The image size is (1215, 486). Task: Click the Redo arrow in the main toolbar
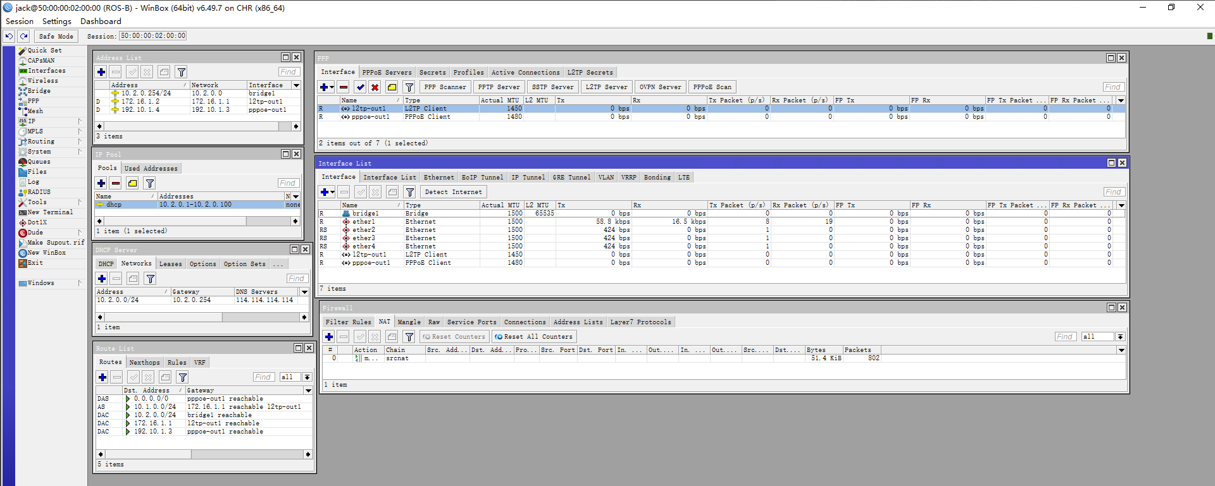pos(23,36)
